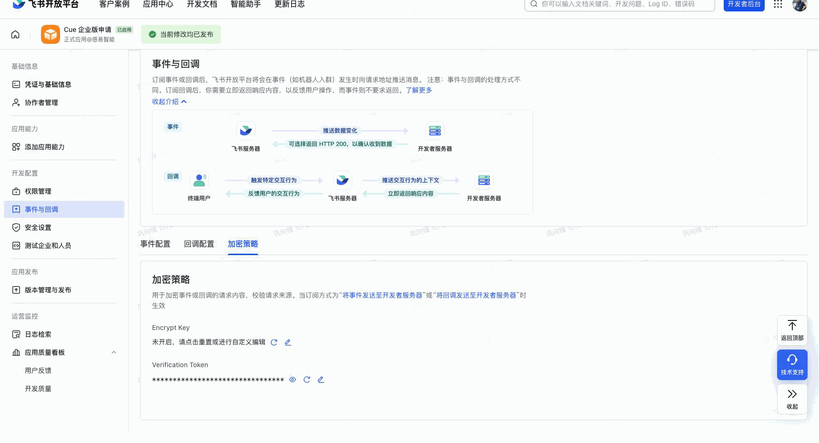Click the 'changes published' status badge
This screenshot has height=443, width=819.
pos(181,34)
